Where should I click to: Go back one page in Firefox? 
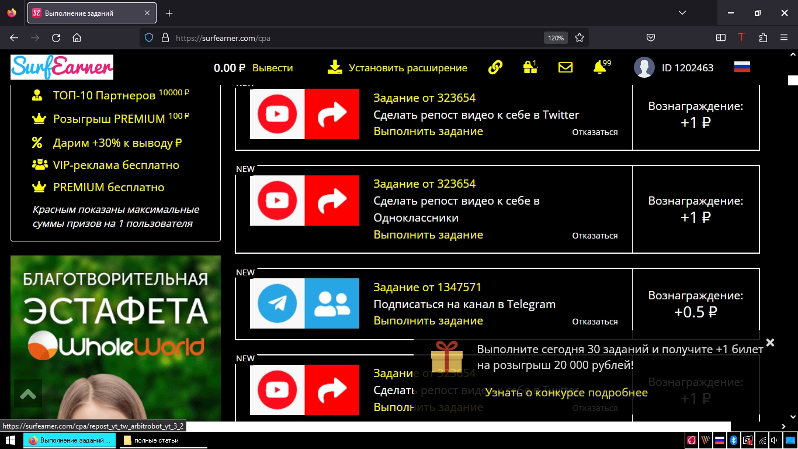point(14,37)
